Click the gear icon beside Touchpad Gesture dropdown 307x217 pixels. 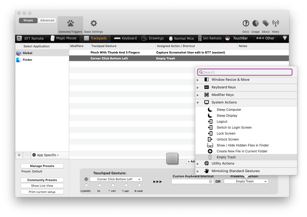pyautogui.click(x=86, y=179)
